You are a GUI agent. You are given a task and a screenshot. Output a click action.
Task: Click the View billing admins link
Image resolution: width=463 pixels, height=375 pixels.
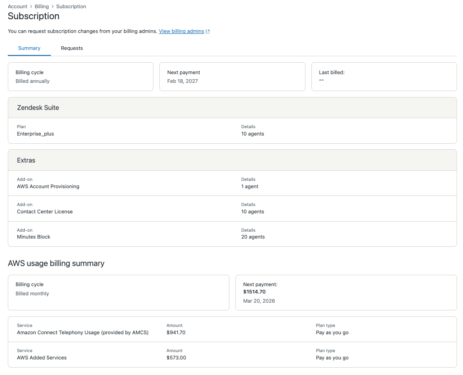click(x=181, y=31)
